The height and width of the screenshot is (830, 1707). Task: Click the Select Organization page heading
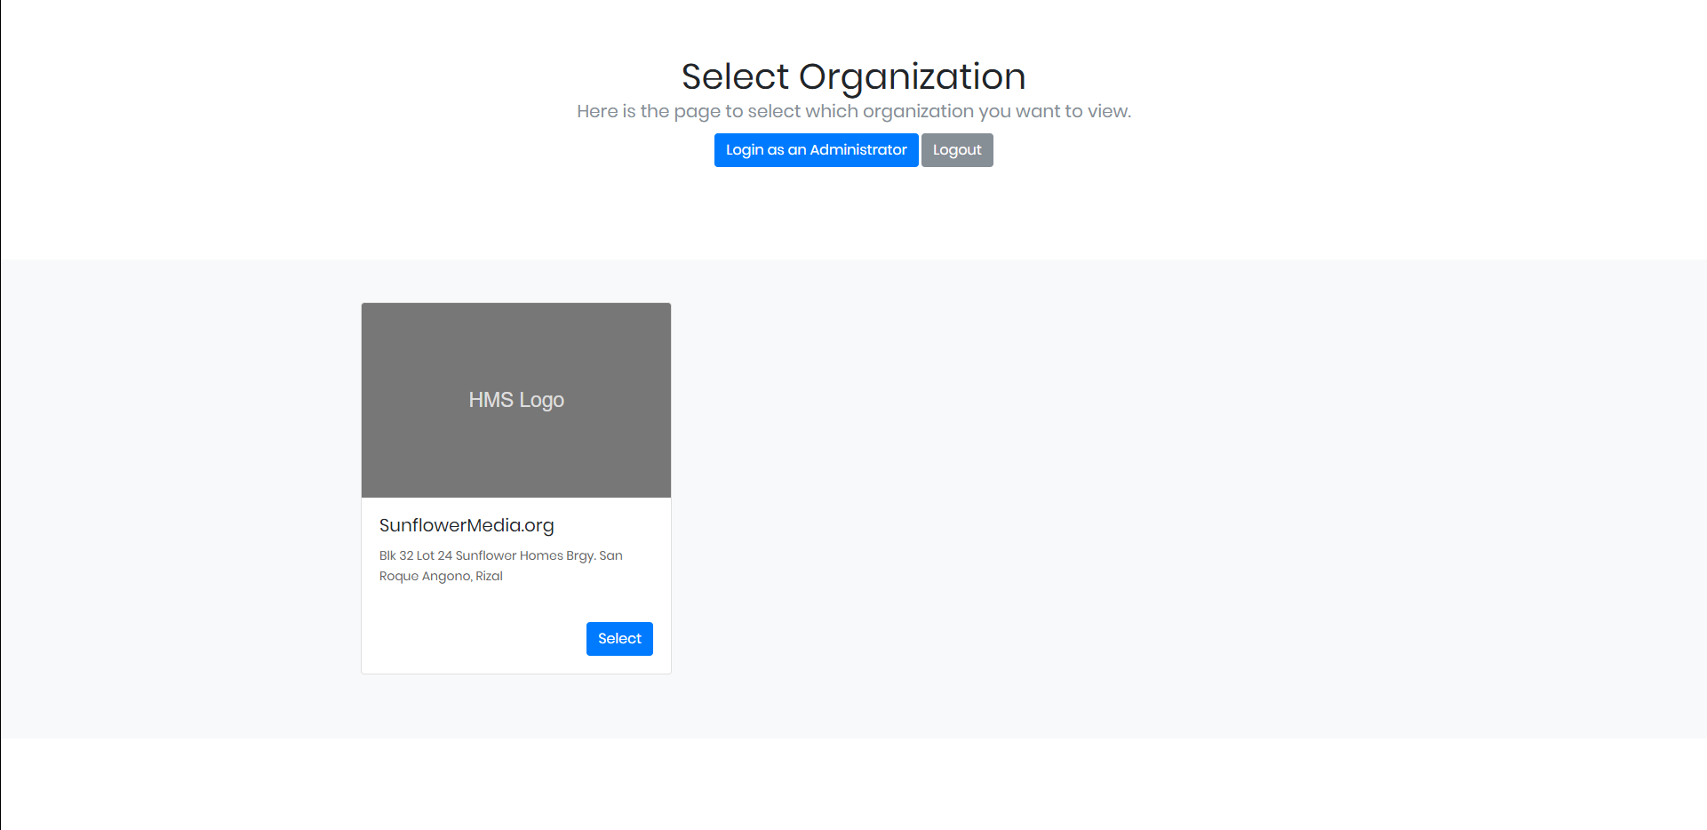pos(853,76)
